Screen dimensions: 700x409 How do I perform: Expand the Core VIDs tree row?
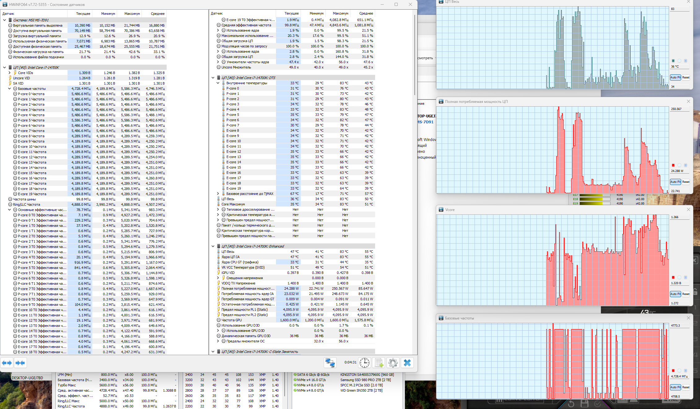[x=10, y=73]
